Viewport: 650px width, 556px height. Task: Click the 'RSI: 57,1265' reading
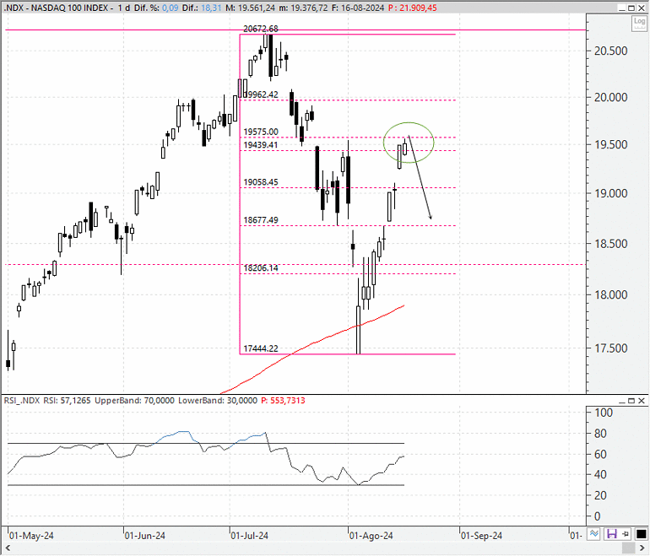click(x=67, y=401)
